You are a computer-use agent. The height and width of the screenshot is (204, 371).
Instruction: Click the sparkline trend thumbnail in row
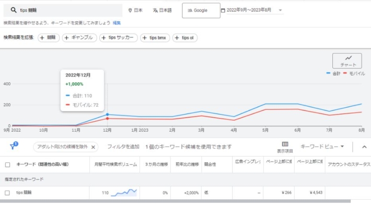(124, 193)
